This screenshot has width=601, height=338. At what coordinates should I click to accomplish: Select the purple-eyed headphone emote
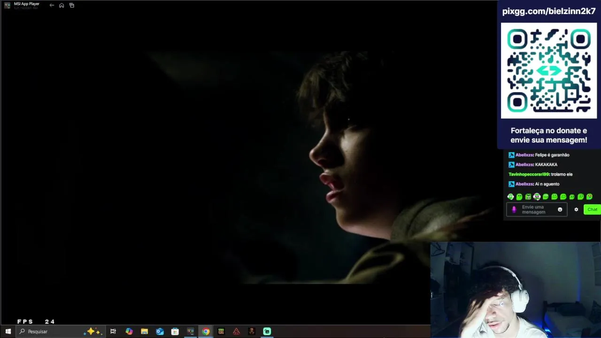537,197
